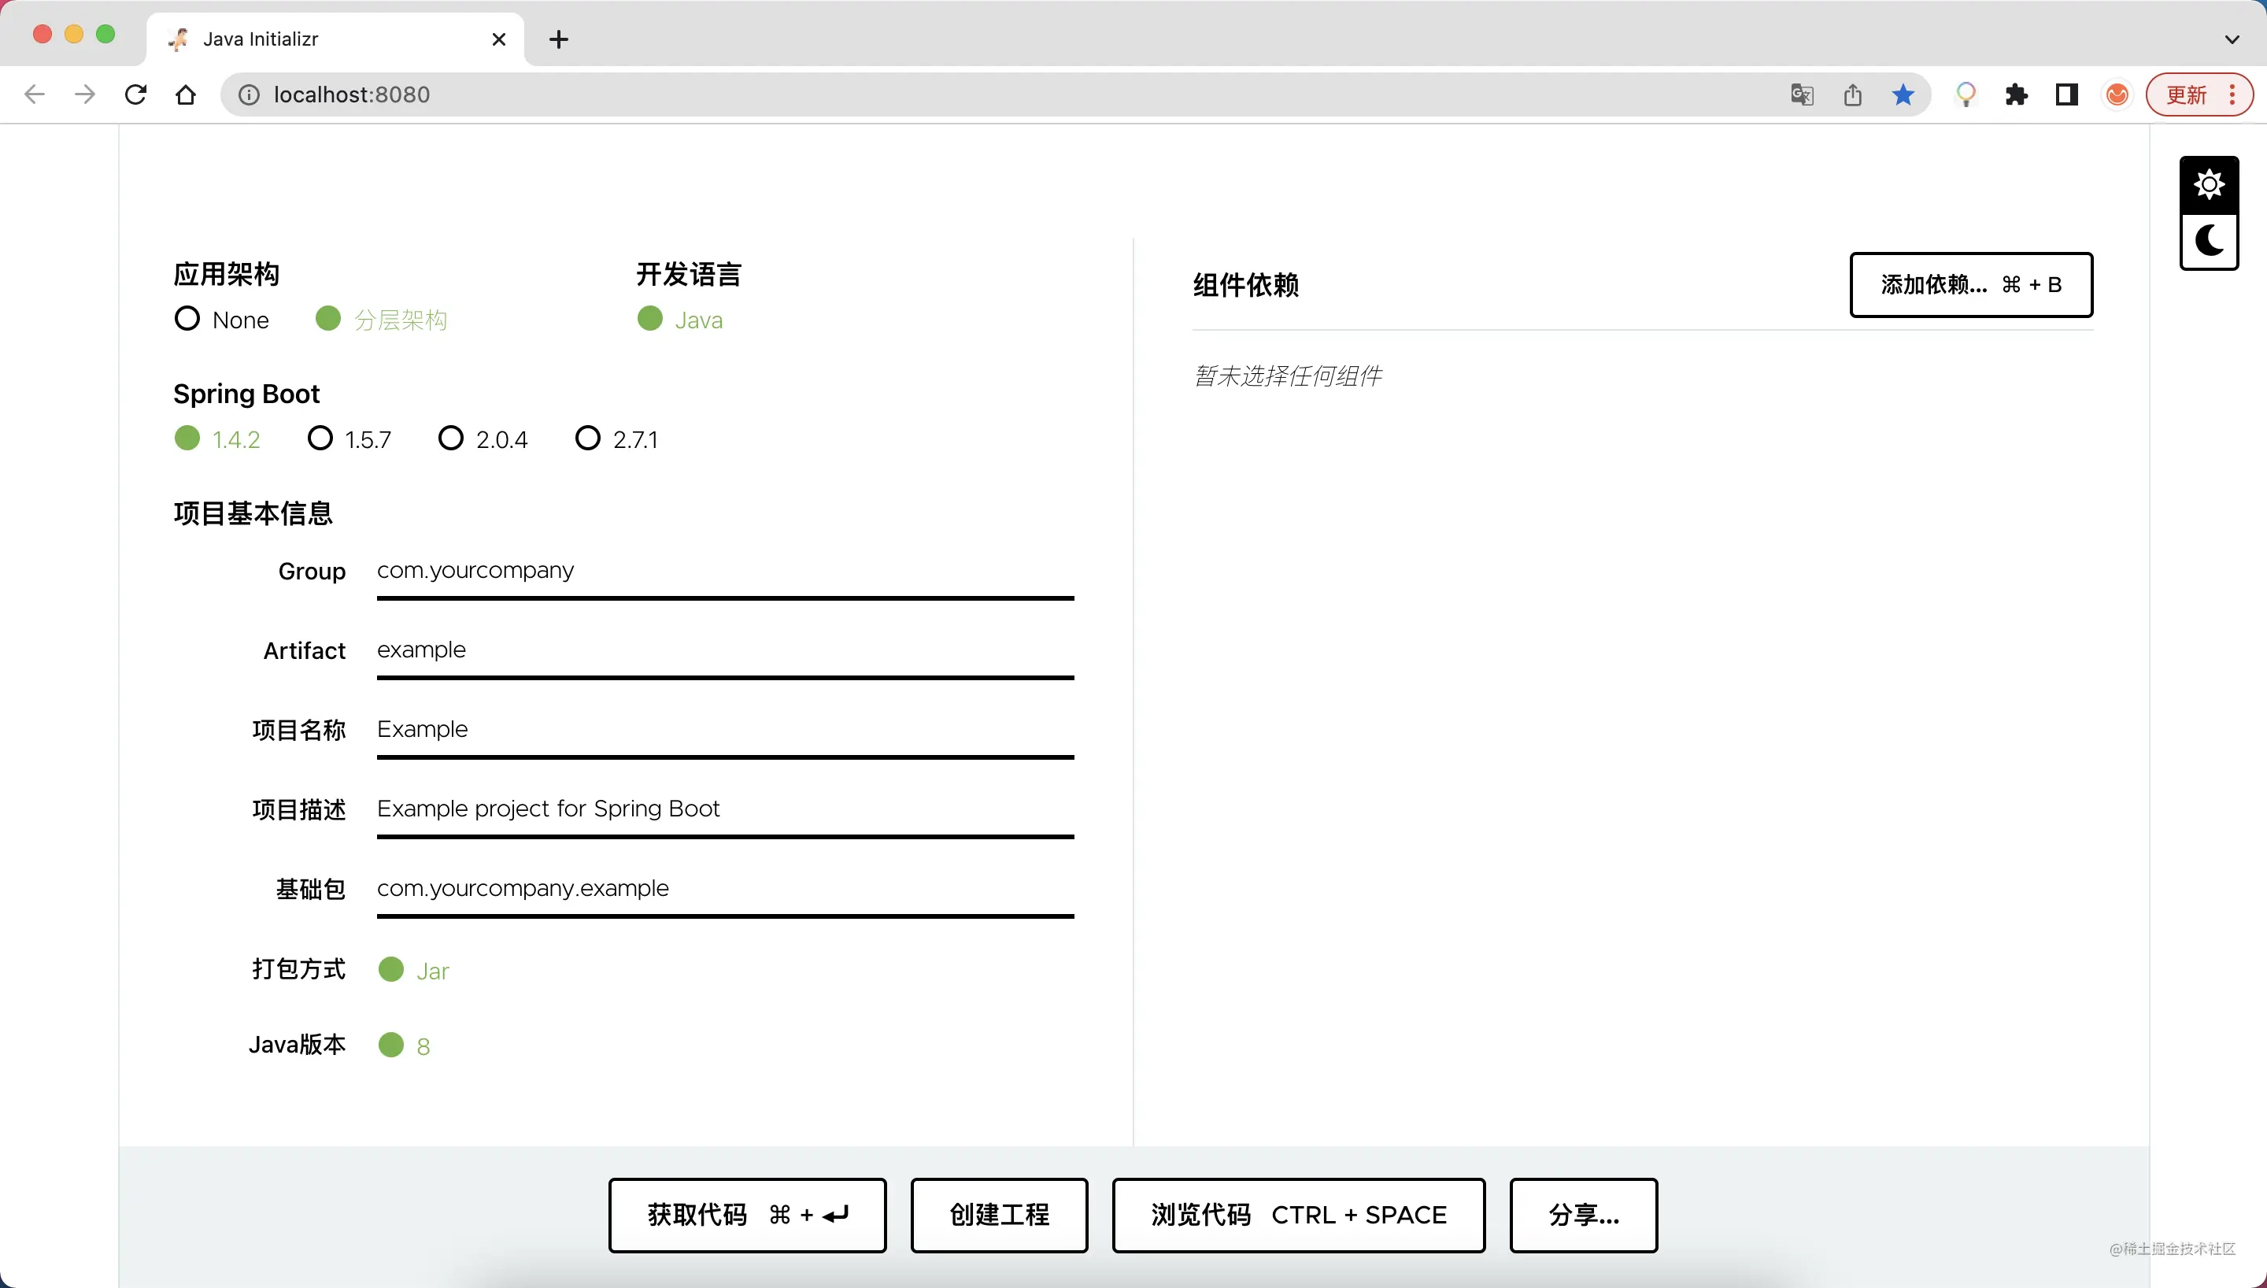Click the Group input field
The width and height of the screenshot is (2267, 1288).
[x=725, y=572]
